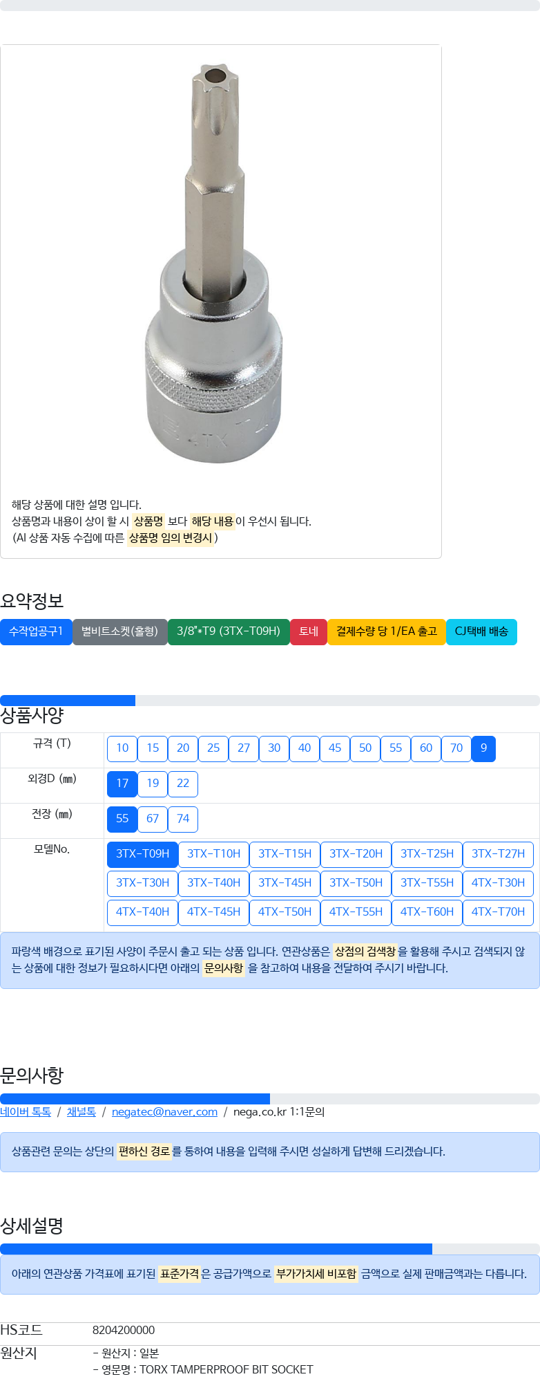Open the 채널톡 chat link
540x1379 pixels.
coord(81,1112)
